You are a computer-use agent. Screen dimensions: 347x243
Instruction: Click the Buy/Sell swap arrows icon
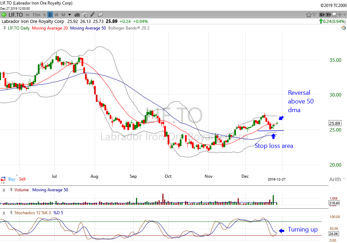pos(3,179)
